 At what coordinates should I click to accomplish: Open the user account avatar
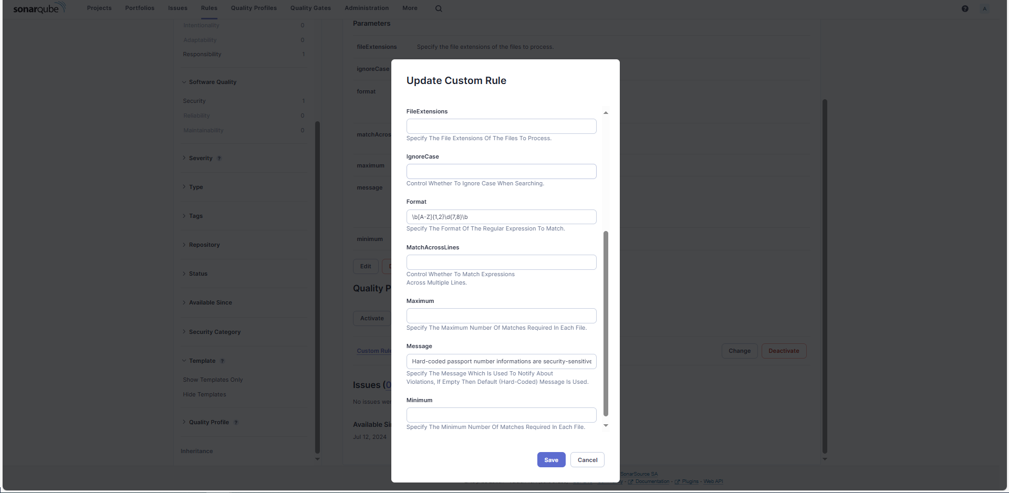click(x=985, y=8)
